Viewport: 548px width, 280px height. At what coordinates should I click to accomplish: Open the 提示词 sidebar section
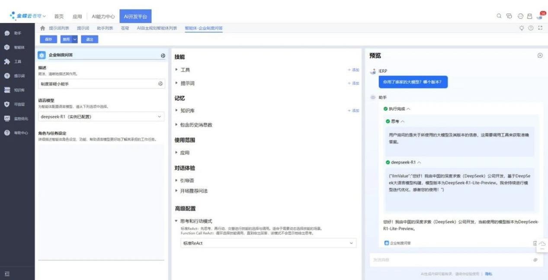click(15, 76)
